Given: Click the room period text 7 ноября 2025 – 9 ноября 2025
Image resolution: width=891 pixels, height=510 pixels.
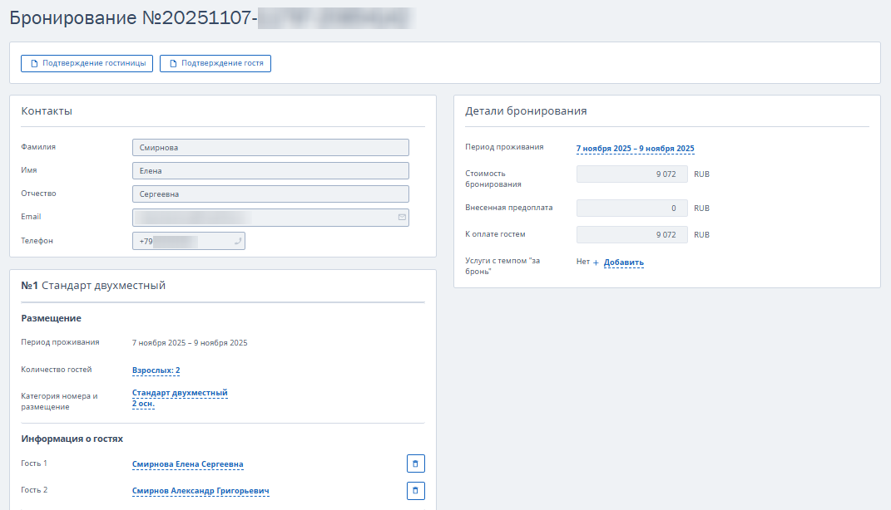Looking at the screenshot, I should pos(190,343).
